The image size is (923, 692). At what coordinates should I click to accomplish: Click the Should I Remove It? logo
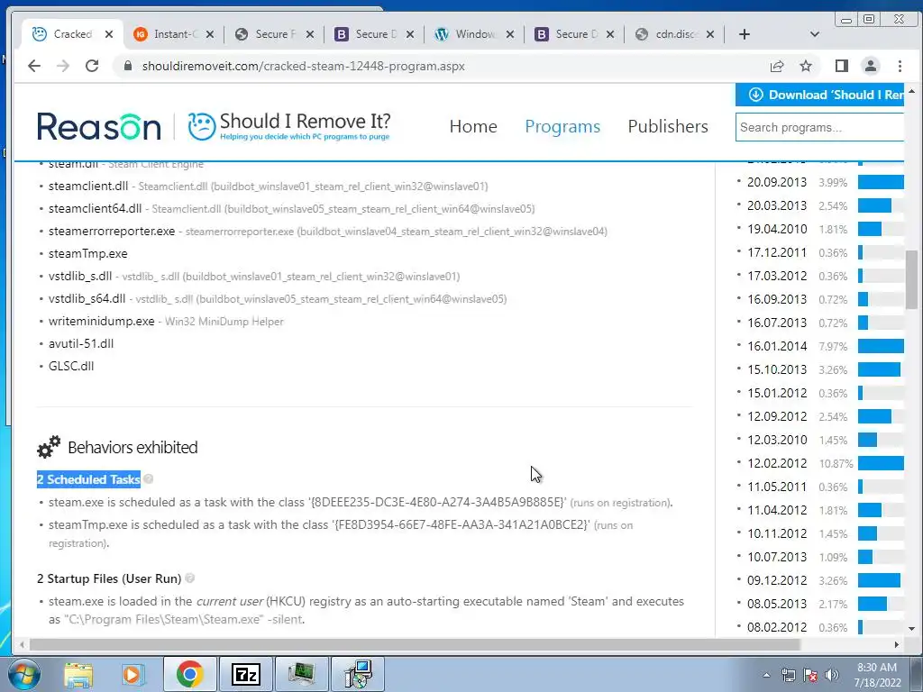(x=289, y=126)
